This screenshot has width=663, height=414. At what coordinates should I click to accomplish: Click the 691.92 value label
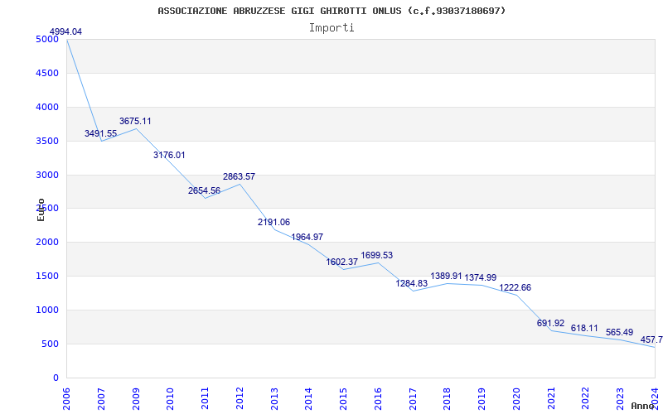(550, 323)
